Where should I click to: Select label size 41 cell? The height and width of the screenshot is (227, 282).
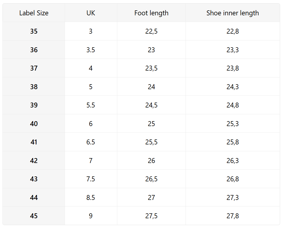(x=34, y=142)
